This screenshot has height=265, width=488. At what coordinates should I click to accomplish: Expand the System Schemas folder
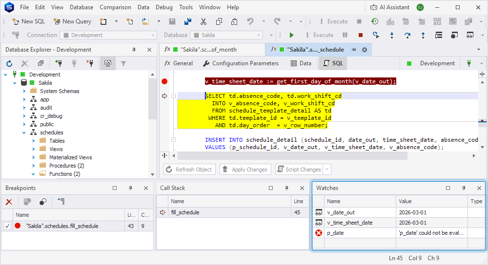(24, 91)
